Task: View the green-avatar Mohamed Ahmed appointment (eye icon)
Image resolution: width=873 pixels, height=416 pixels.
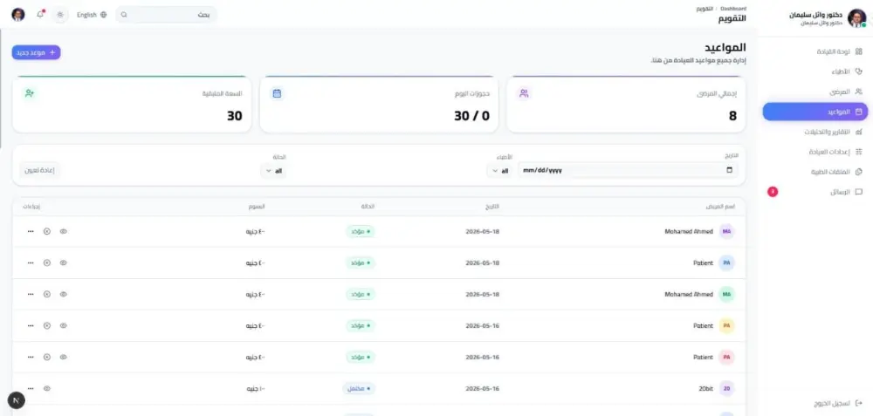Action: pyautogui.click(x=63, y=294)
